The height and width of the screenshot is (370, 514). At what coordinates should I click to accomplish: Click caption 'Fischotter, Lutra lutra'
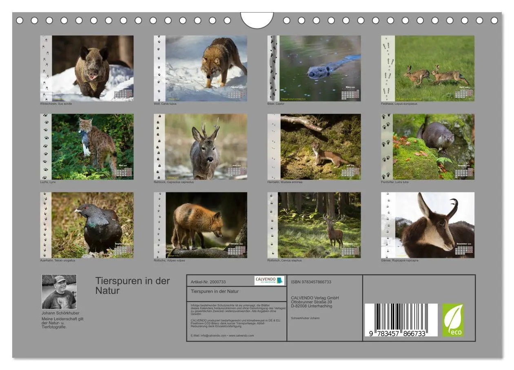pos(394,182)
